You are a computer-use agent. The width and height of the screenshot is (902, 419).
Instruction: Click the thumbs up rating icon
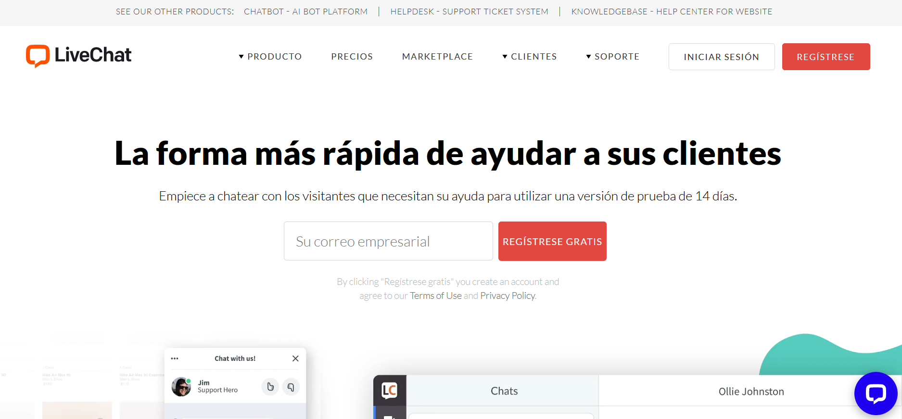tap(270, 387)
